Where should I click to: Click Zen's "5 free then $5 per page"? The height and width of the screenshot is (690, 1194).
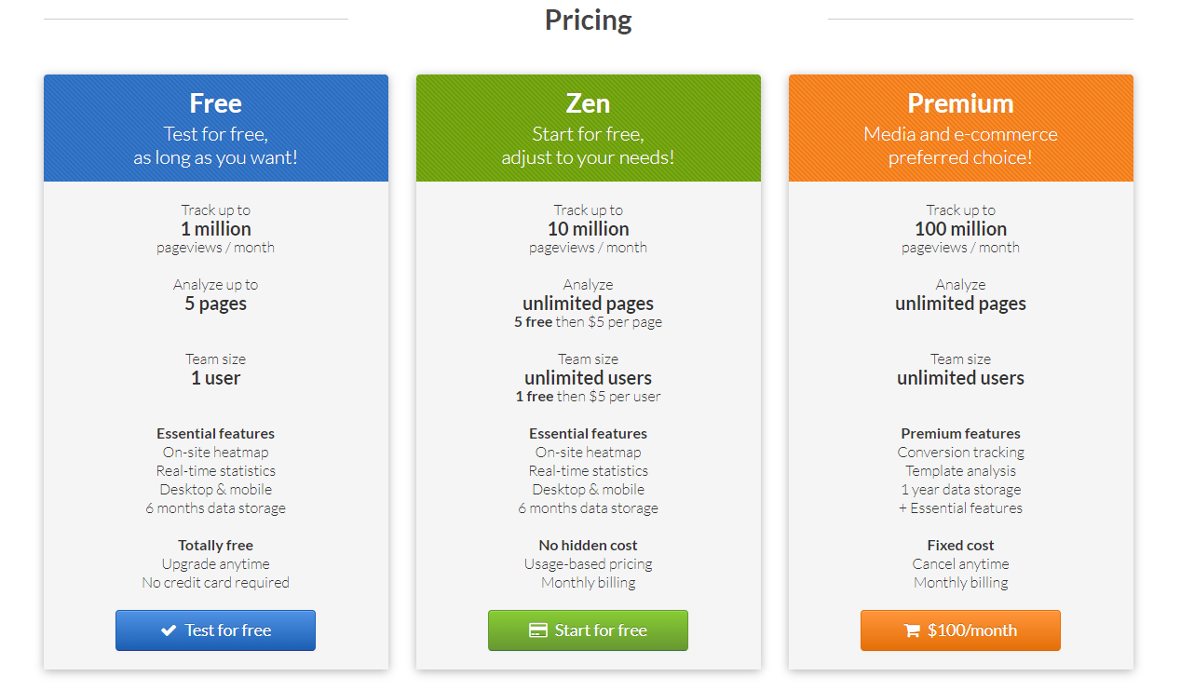tap(588, 322)
